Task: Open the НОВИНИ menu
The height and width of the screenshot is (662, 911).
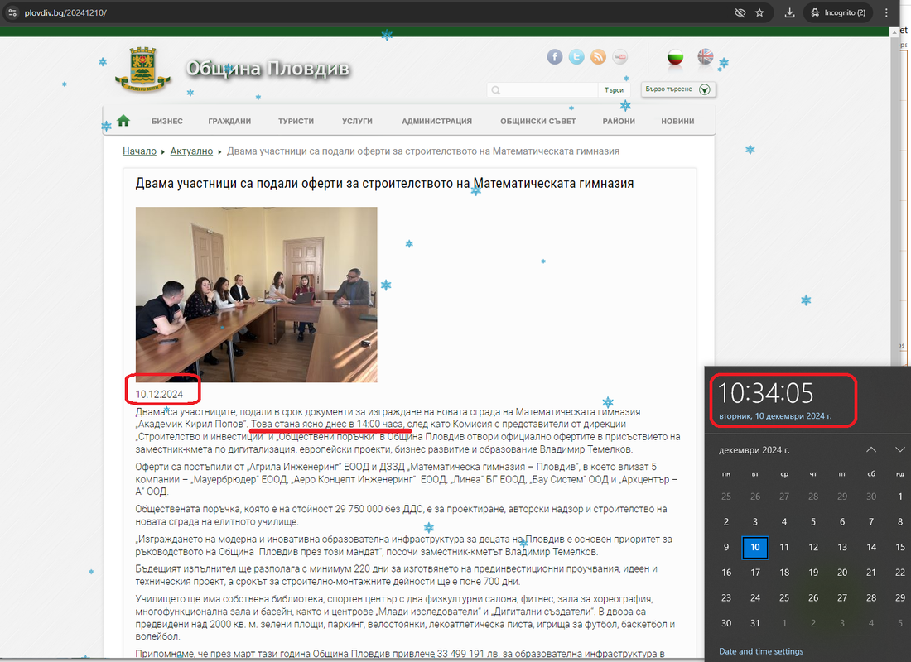Action: [677, 121]
